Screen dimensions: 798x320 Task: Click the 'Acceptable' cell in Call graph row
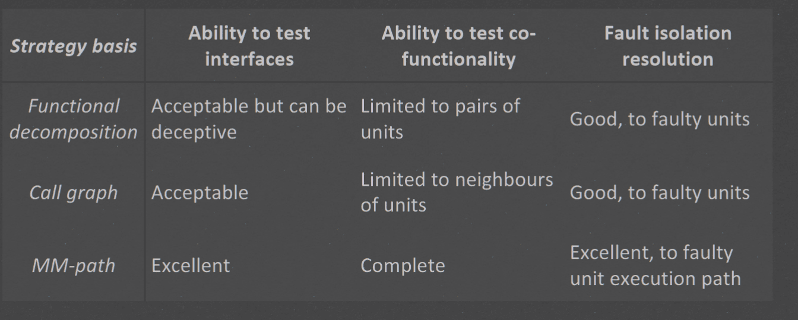click(x=199, y=192)
